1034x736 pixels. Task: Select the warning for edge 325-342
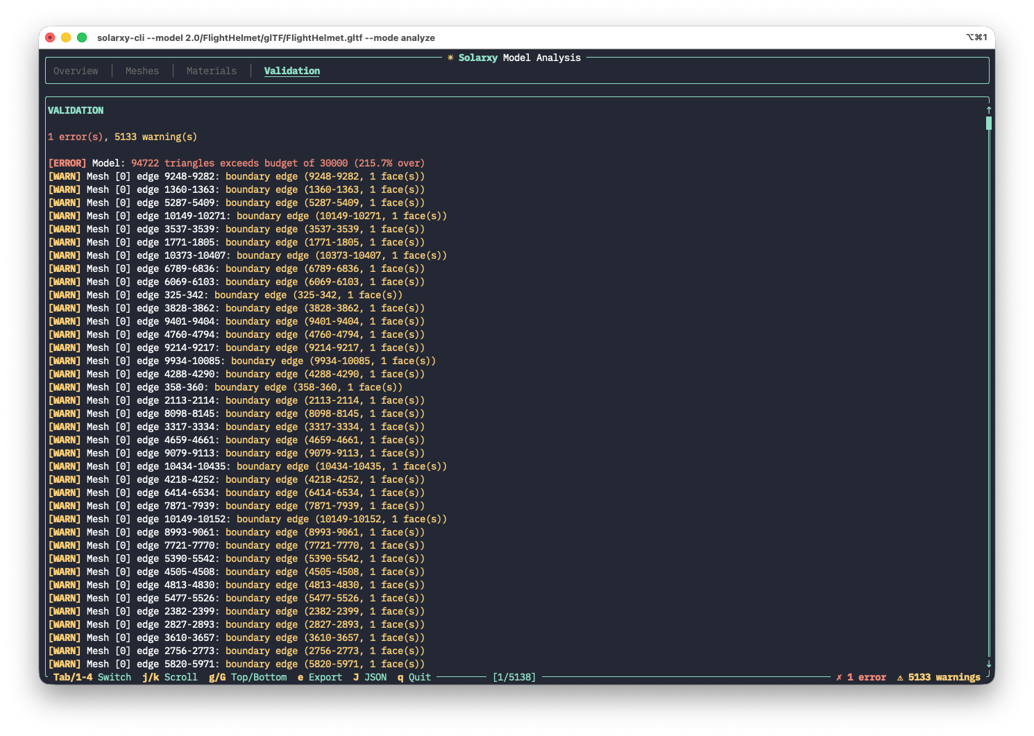click(226, 295)
